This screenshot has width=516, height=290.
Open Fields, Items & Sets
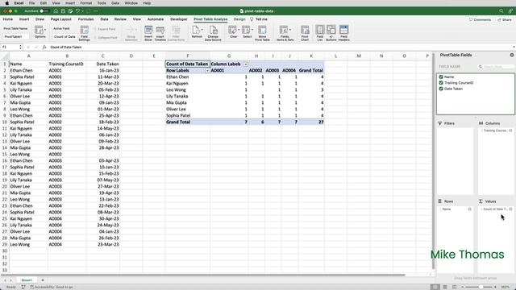pos(285,33)
